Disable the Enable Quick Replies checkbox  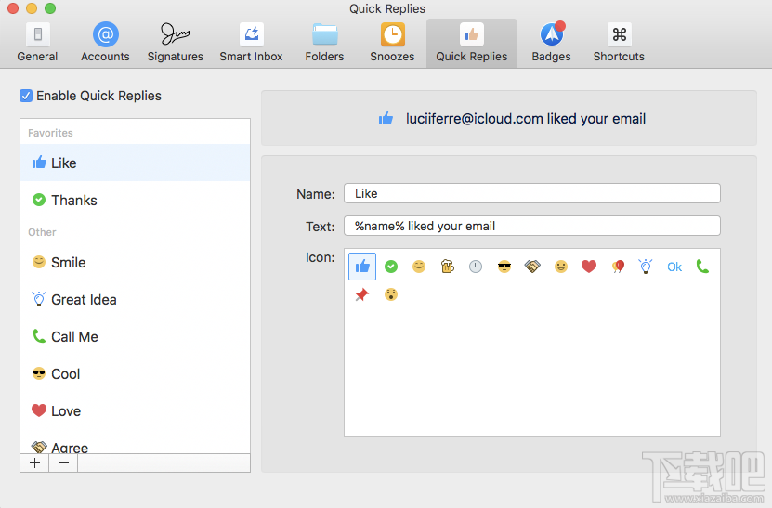(26, 96)
